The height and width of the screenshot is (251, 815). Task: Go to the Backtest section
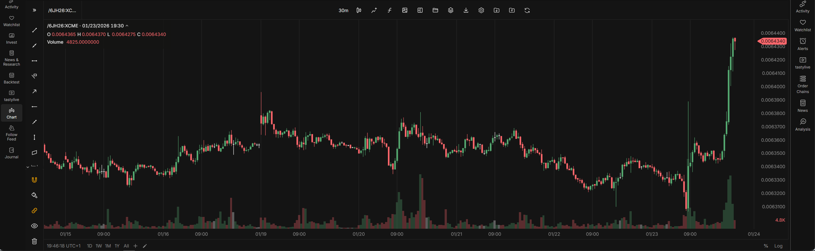(11, 78)
